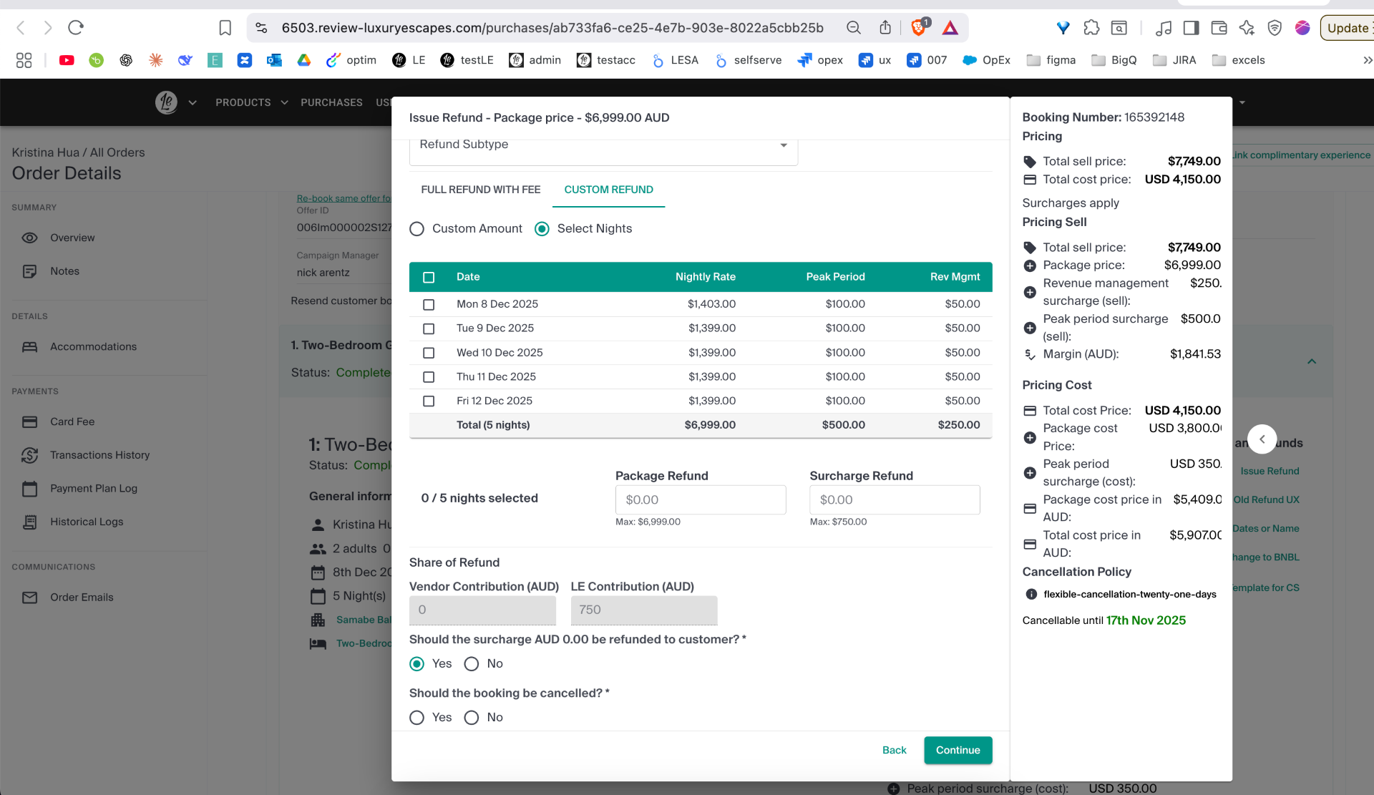
Task: Check the Mon 8 Dec 2025 checkbox
Action: (429, 304)
